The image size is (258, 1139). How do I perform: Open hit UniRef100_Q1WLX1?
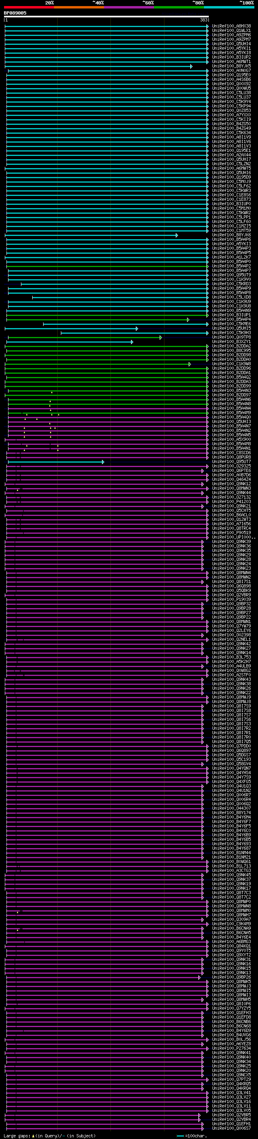[231, 31]
